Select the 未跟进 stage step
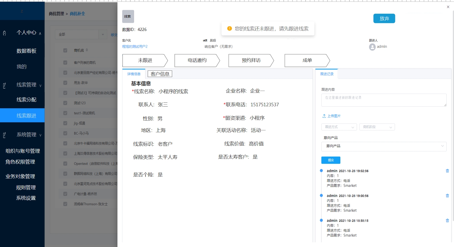Screen dimensions: 454x247 coord(145,60)
